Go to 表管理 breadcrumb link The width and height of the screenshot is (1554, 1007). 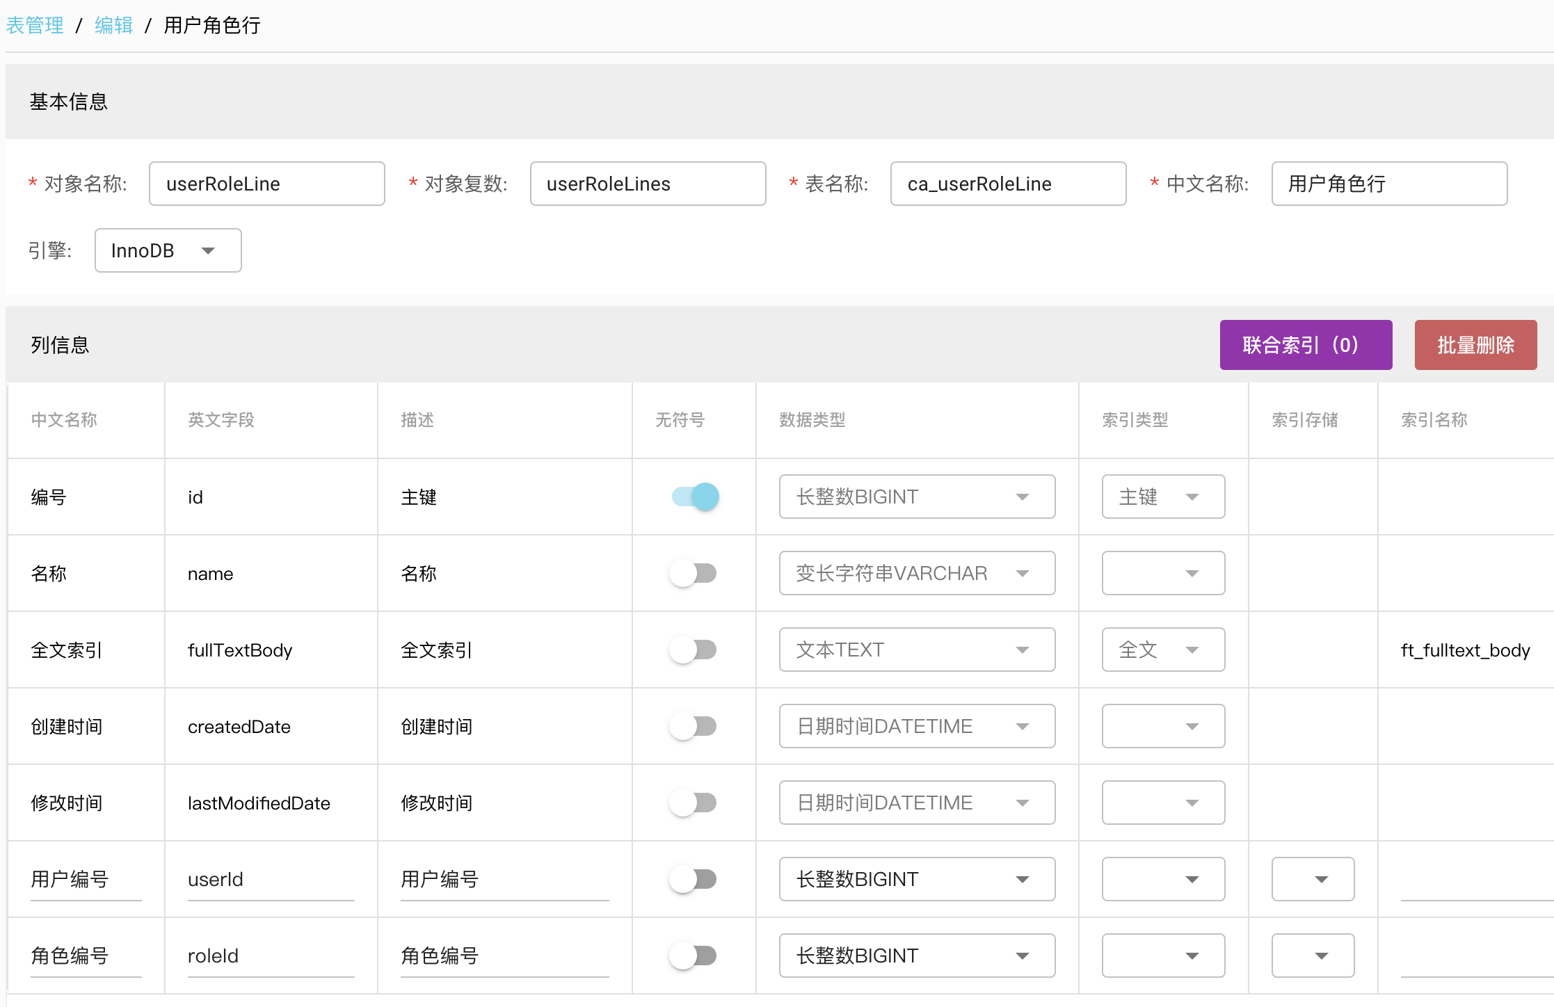click(35, 26)
